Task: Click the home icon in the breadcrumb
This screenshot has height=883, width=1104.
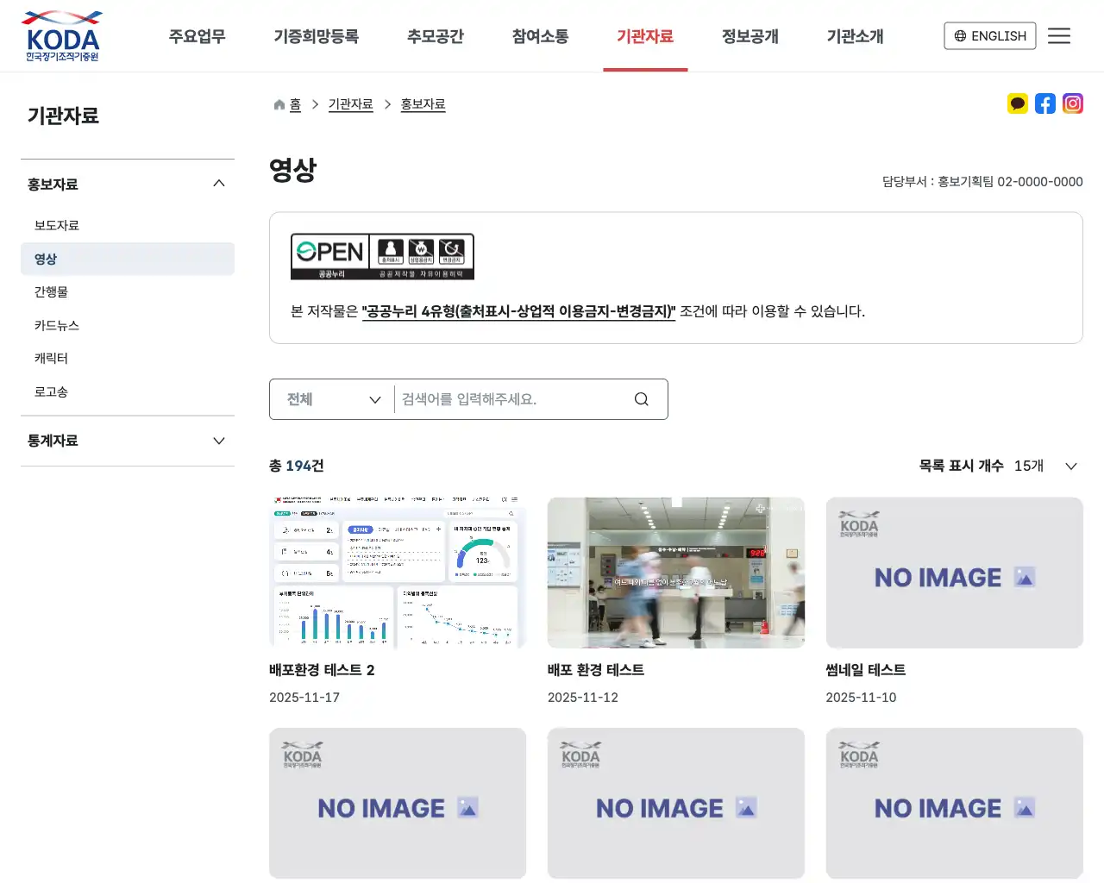Action: [x=278, y=103]
